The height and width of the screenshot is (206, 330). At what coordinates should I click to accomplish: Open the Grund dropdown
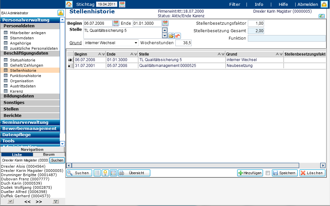coord(136,43)
